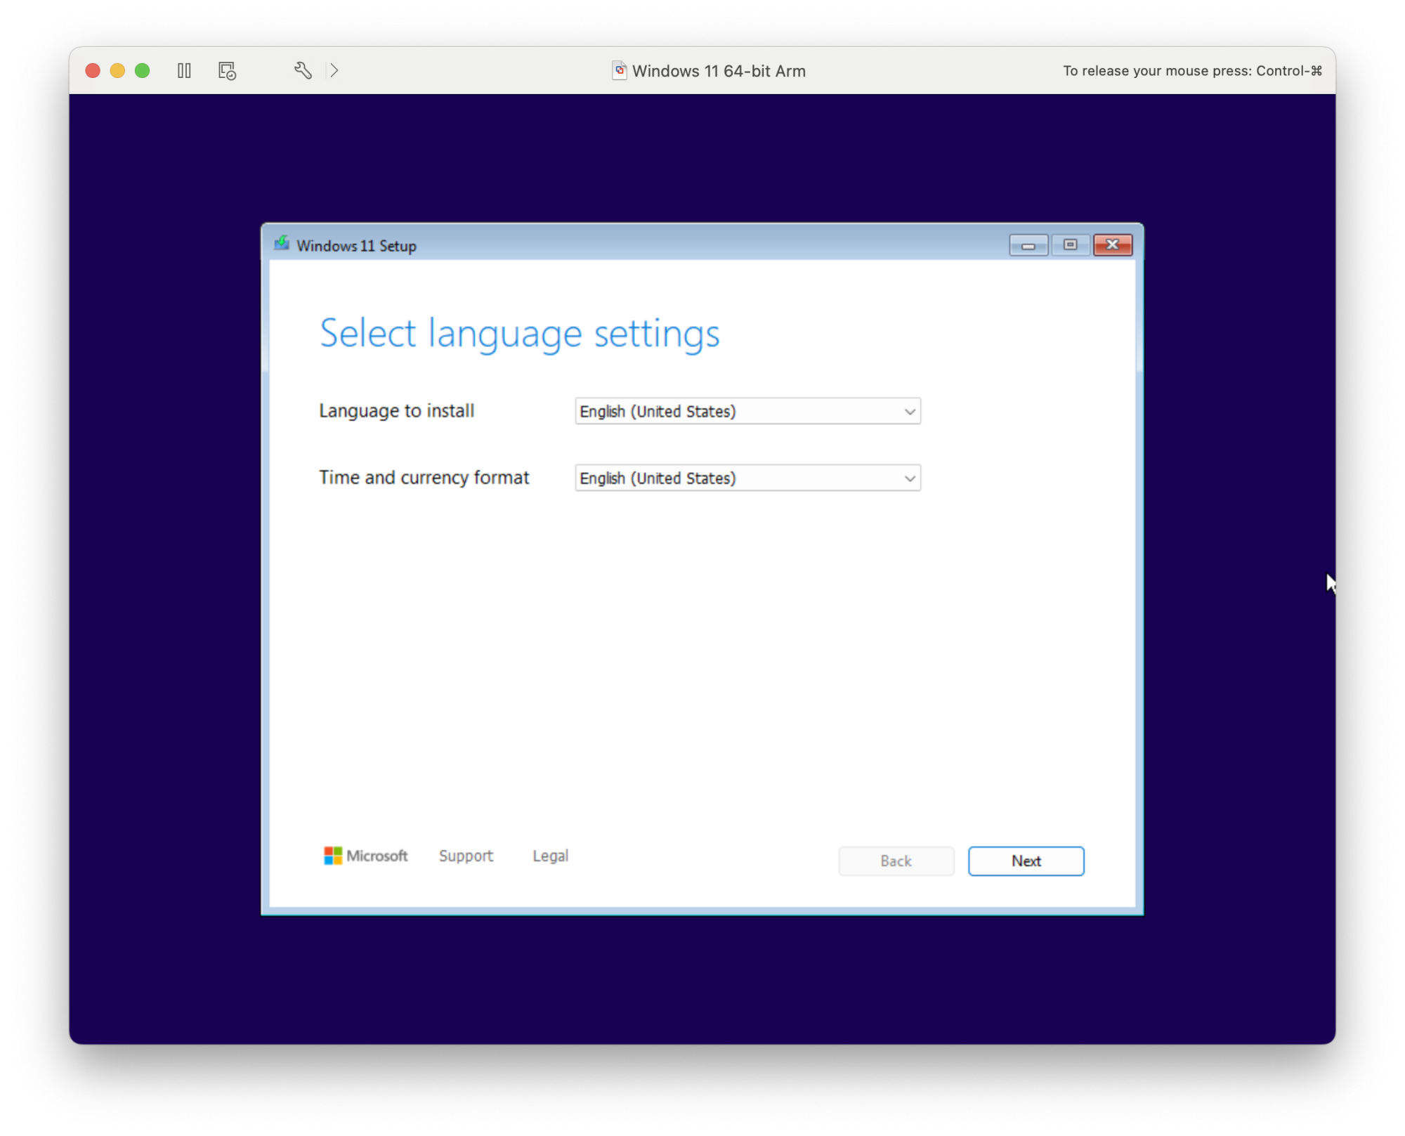This screenshot has height=1136, width=1405.
Task: Click the Next button
Action: click(x=1026, y=861)
